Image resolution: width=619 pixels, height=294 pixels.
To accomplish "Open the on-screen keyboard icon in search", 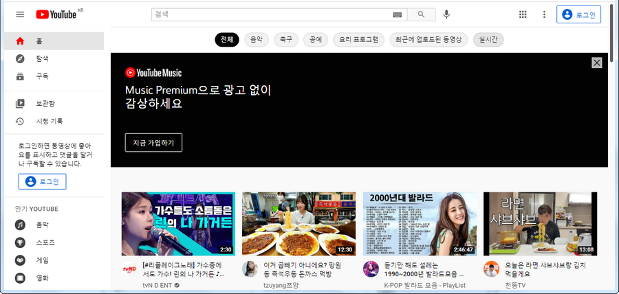I will 397,14.
